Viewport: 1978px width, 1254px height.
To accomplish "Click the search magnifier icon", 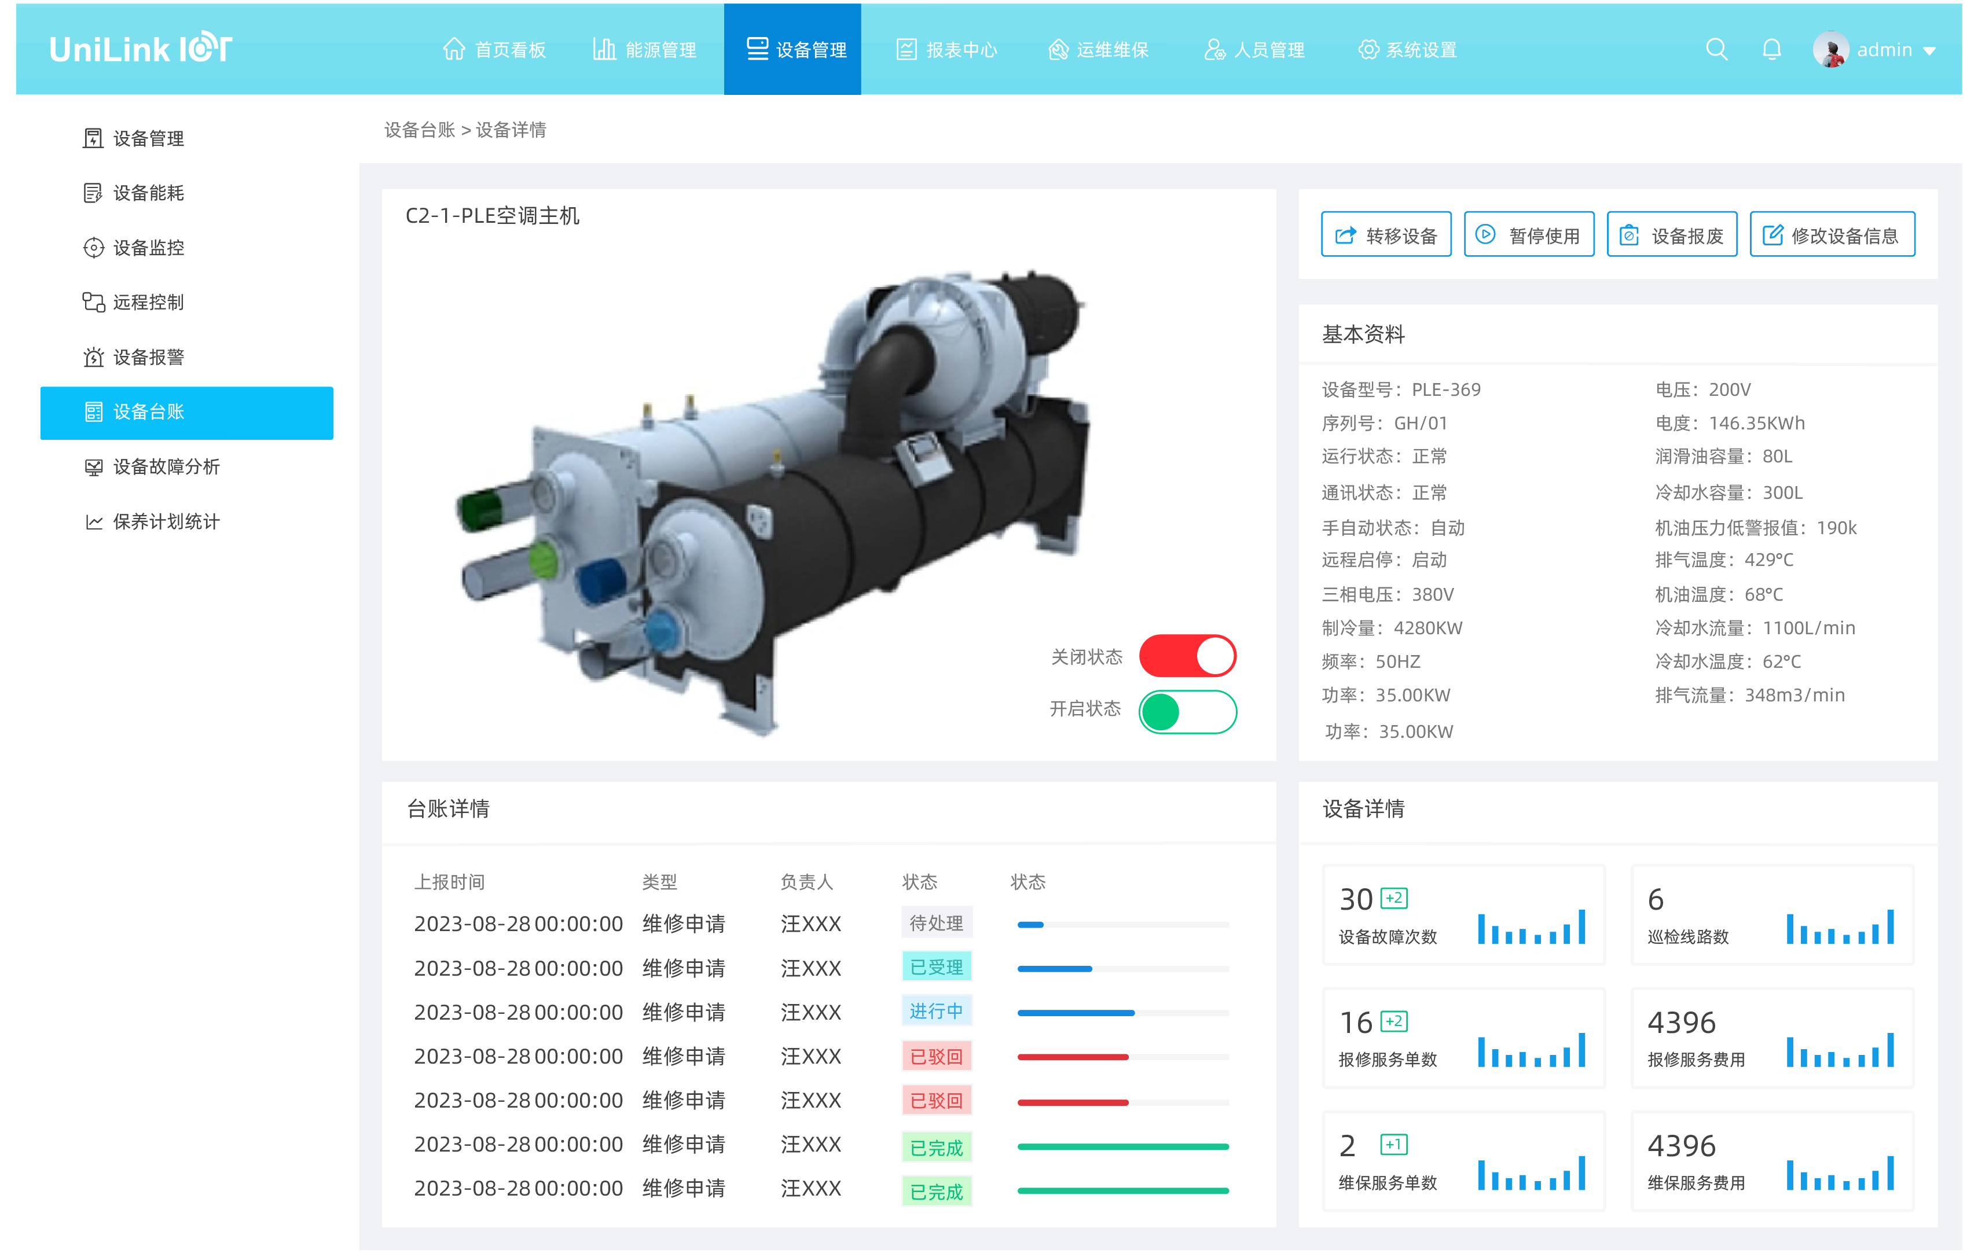I will tap(1716, 49).
